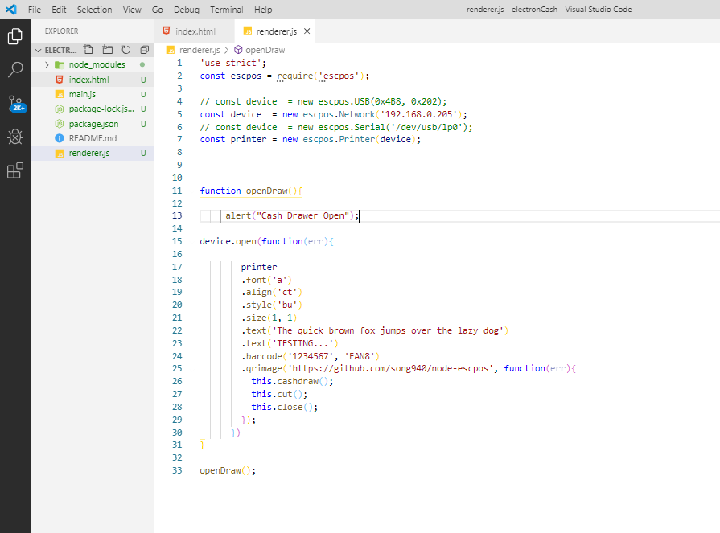
Task: Collapse all folders using the collapse icon
Action: 145,49
